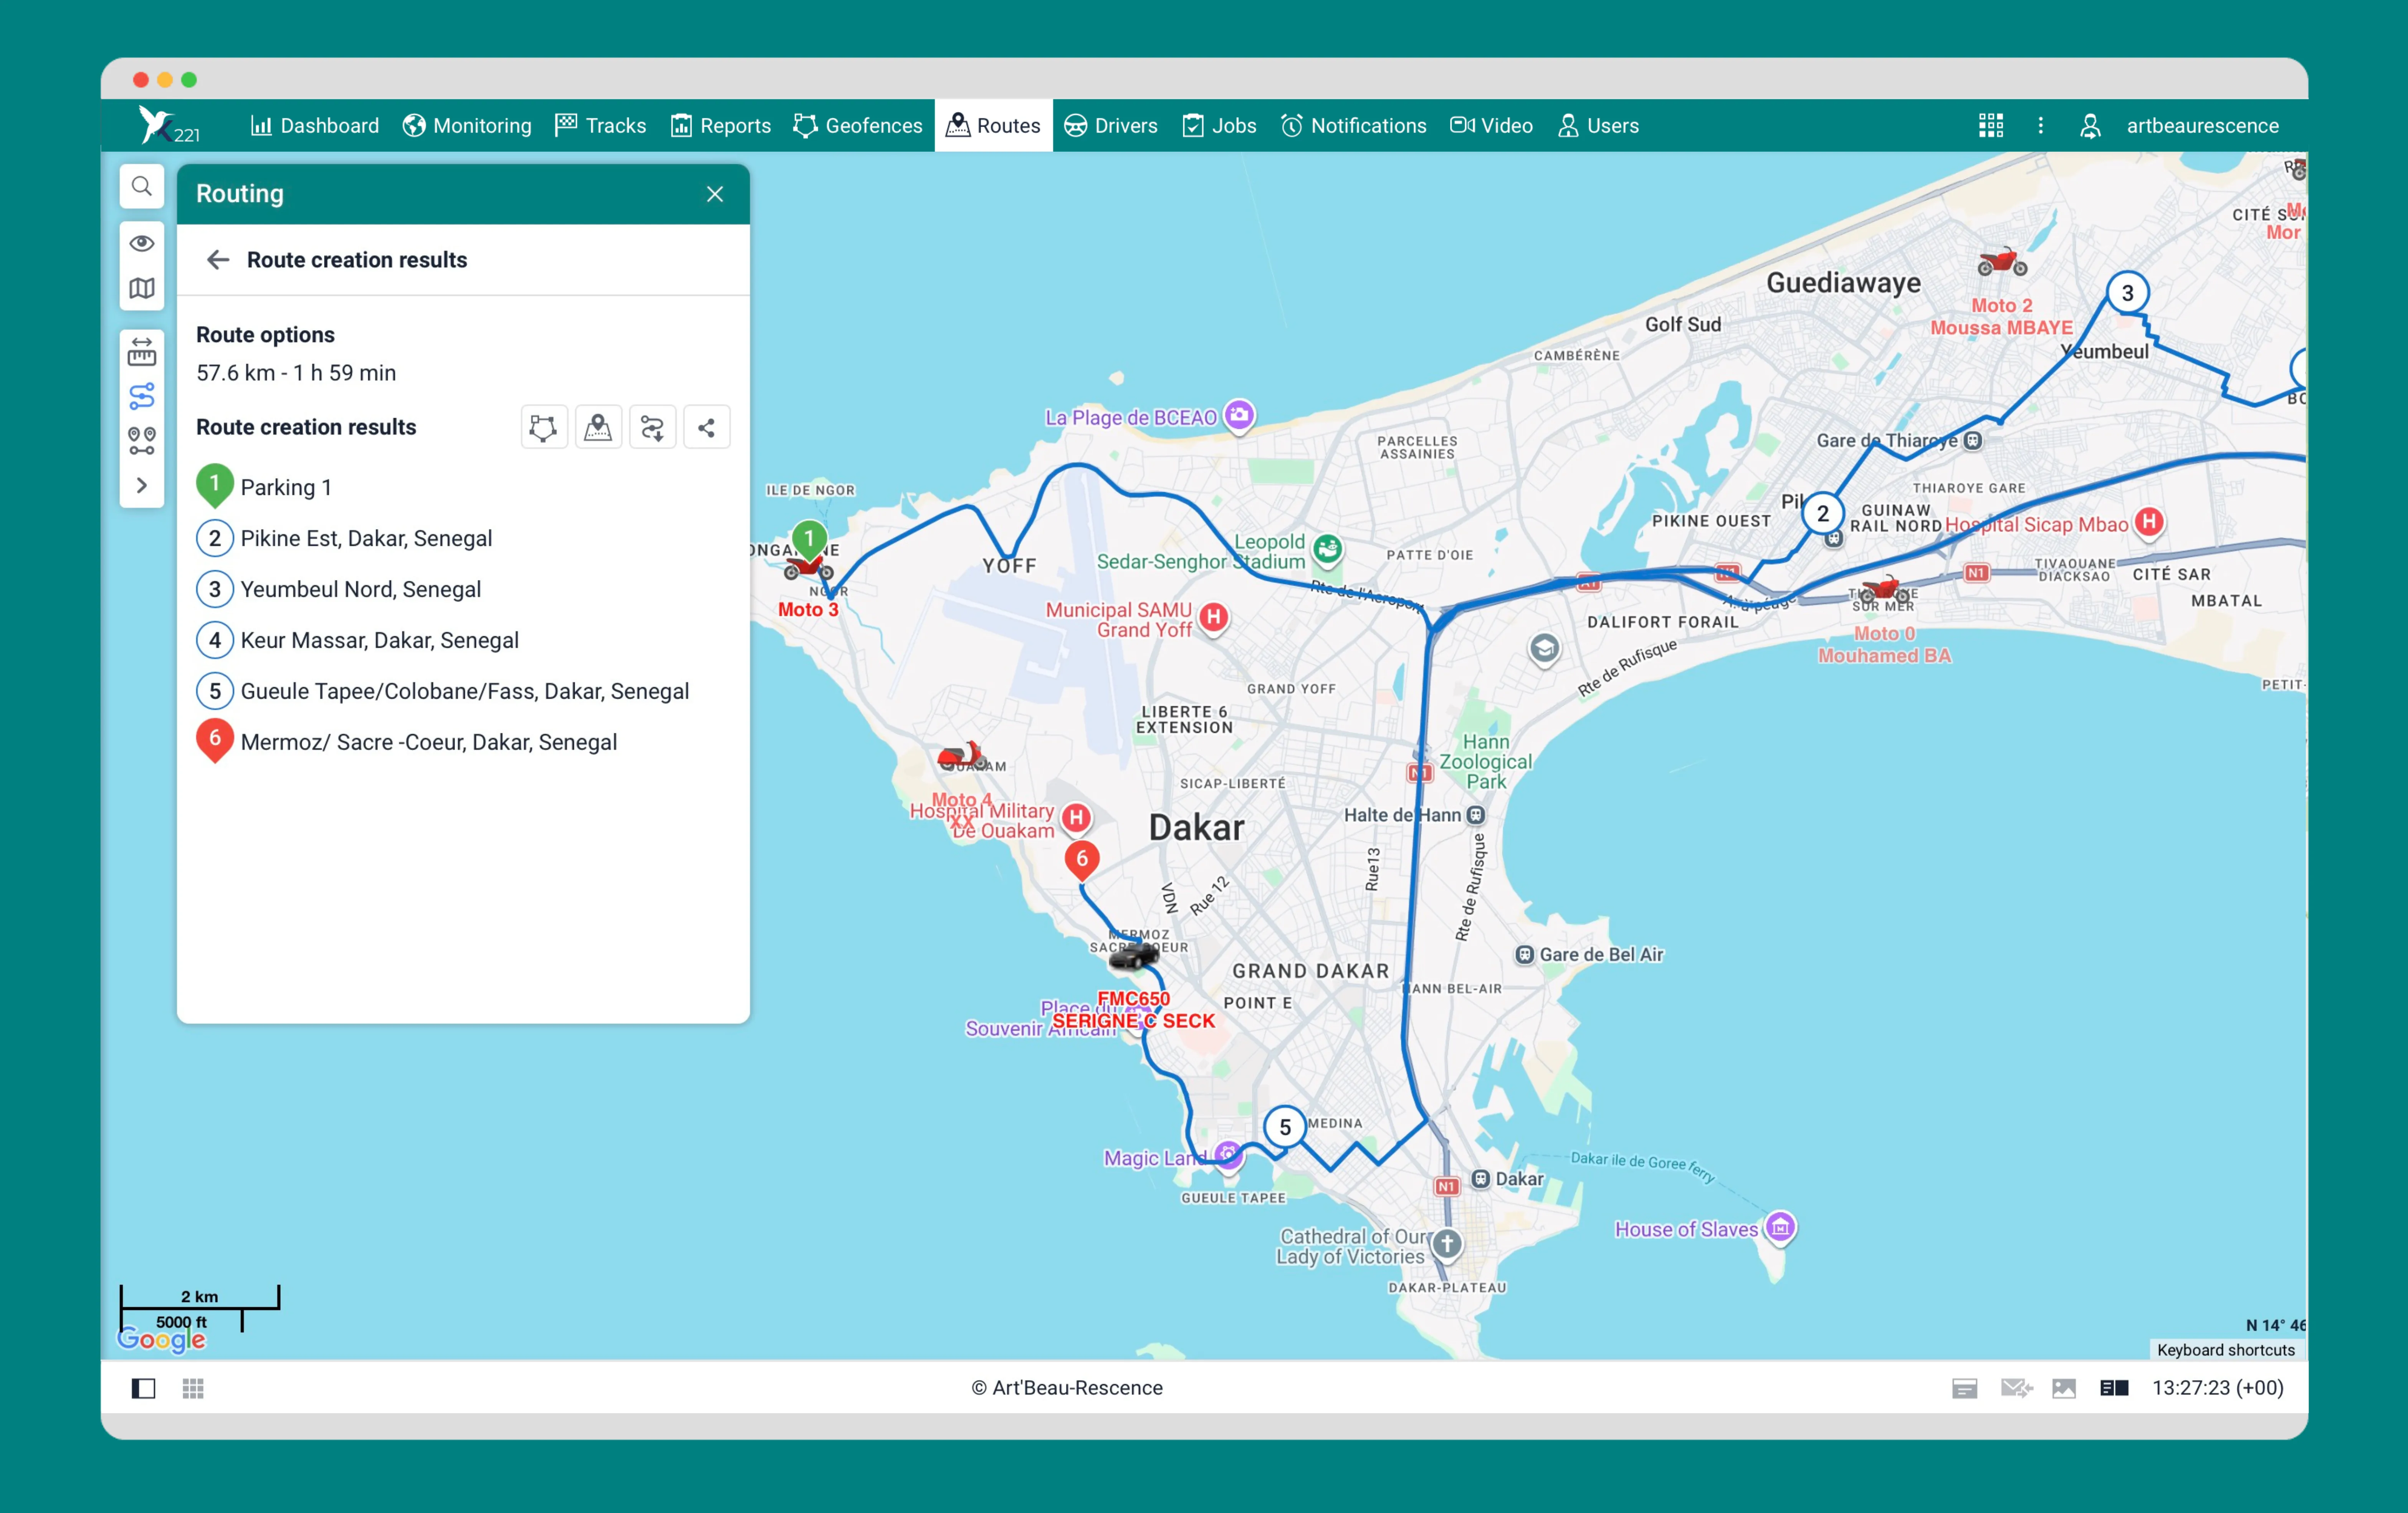Select the Moto 2 motorcycle on map
The width and height of the screenshot is (2408, 1513).
pyautogui.click(x=2002, y=262)
